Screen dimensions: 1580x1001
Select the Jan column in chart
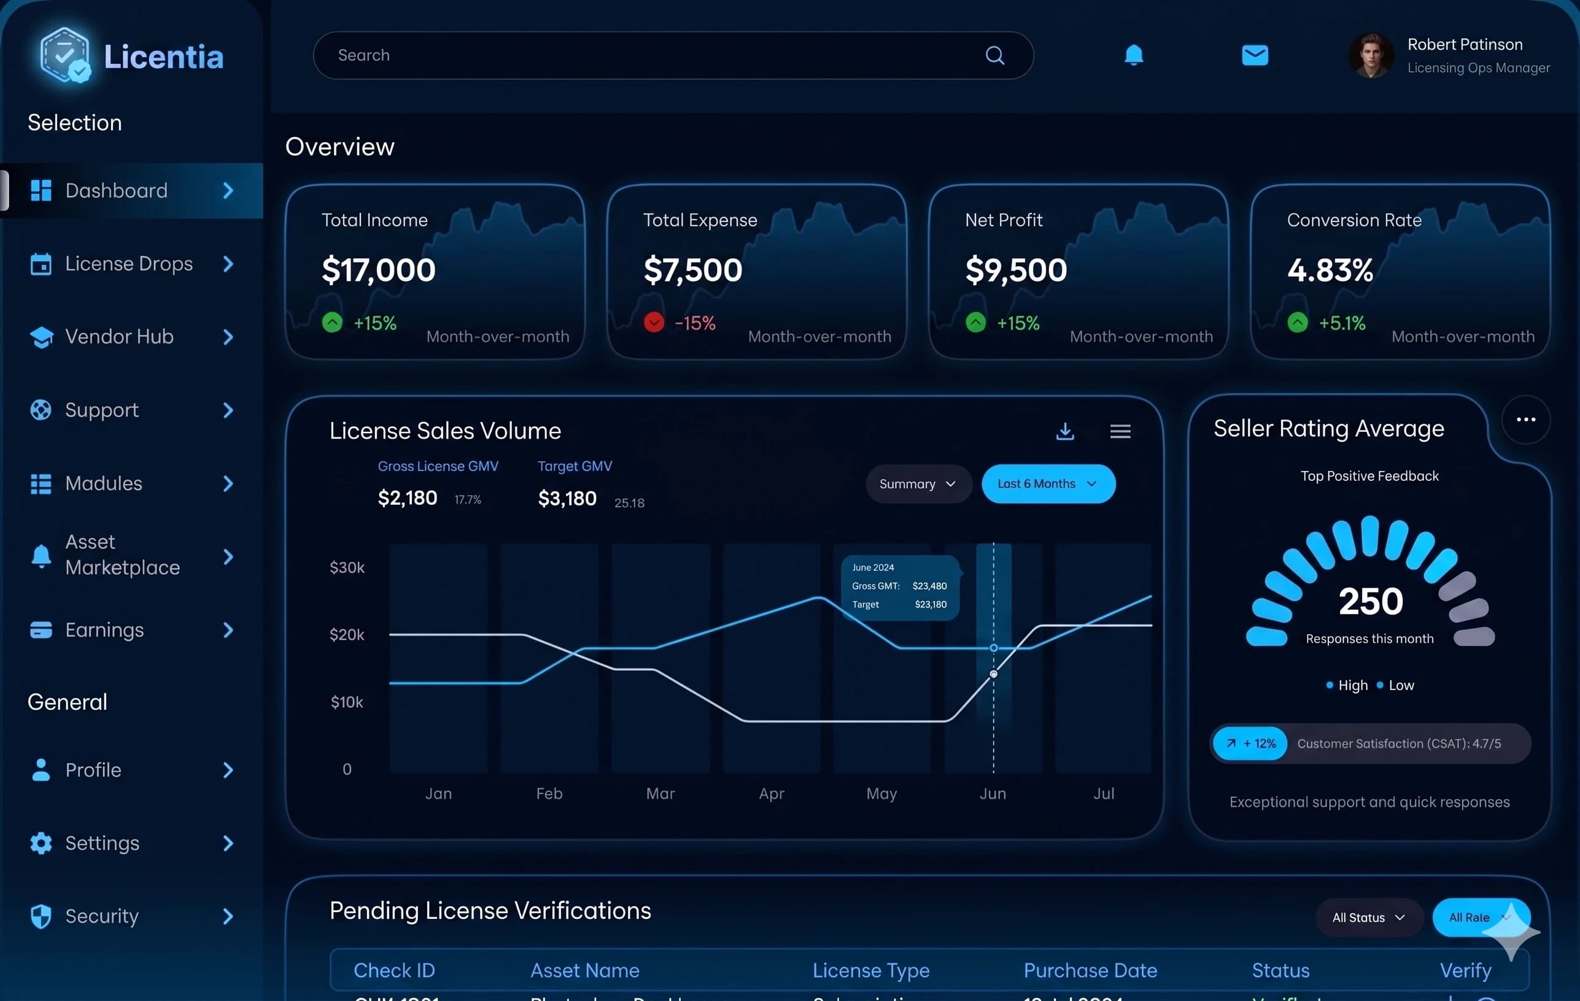[x=438, y=658]
